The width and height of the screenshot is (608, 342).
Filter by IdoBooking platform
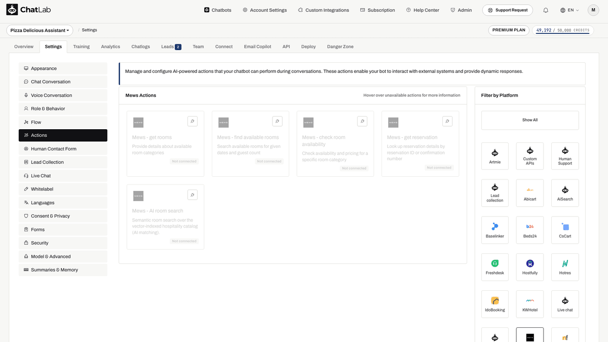point(495,304)
